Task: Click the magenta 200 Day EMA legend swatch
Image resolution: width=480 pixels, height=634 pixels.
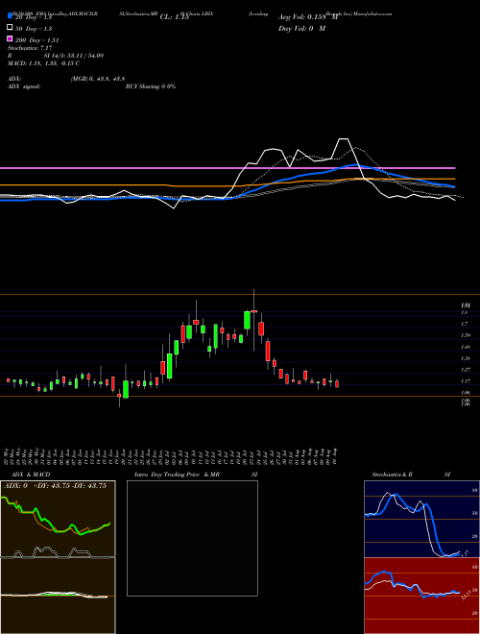Action: tap(11, 38)
